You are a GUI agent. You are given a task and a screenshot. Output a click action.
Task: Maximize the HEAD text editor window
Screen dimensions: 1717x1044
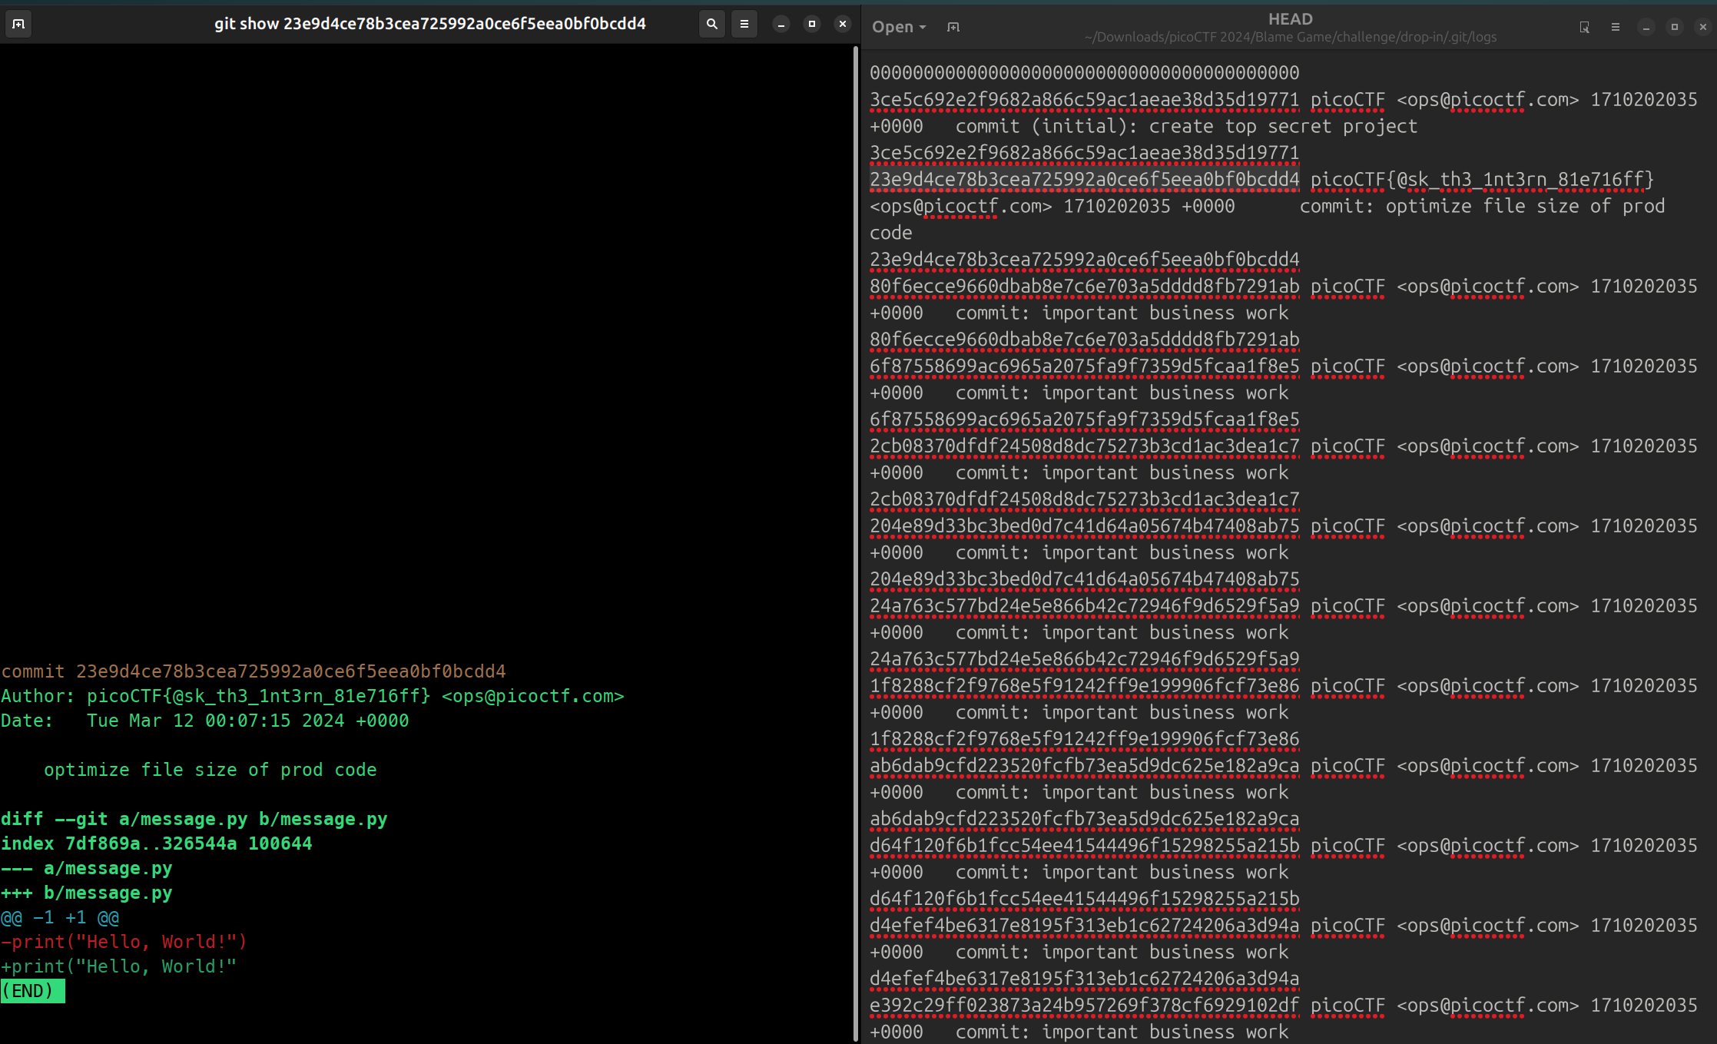(x=1675, y=27)
